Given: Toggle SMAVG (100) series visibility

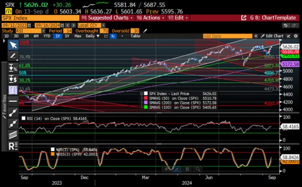Looking at the screenshot, I should [x=146, y=107].
